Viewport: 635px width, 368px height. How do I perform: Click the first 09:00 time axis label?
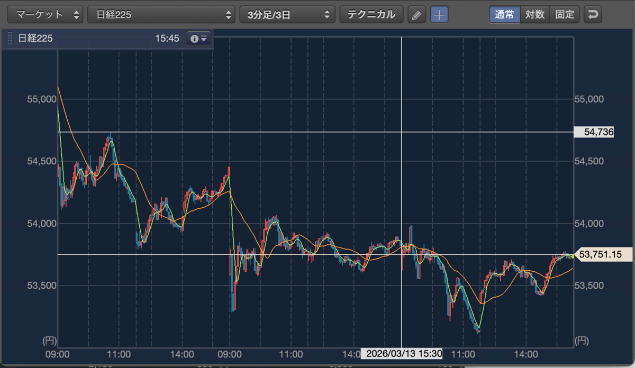(58, 354)
